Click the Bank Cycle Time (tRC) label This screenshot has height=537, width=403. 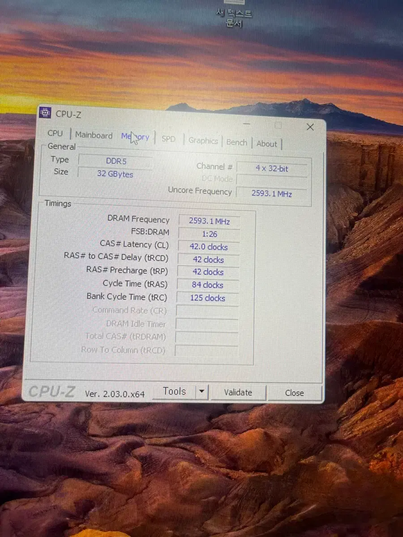tap(127, 297)
